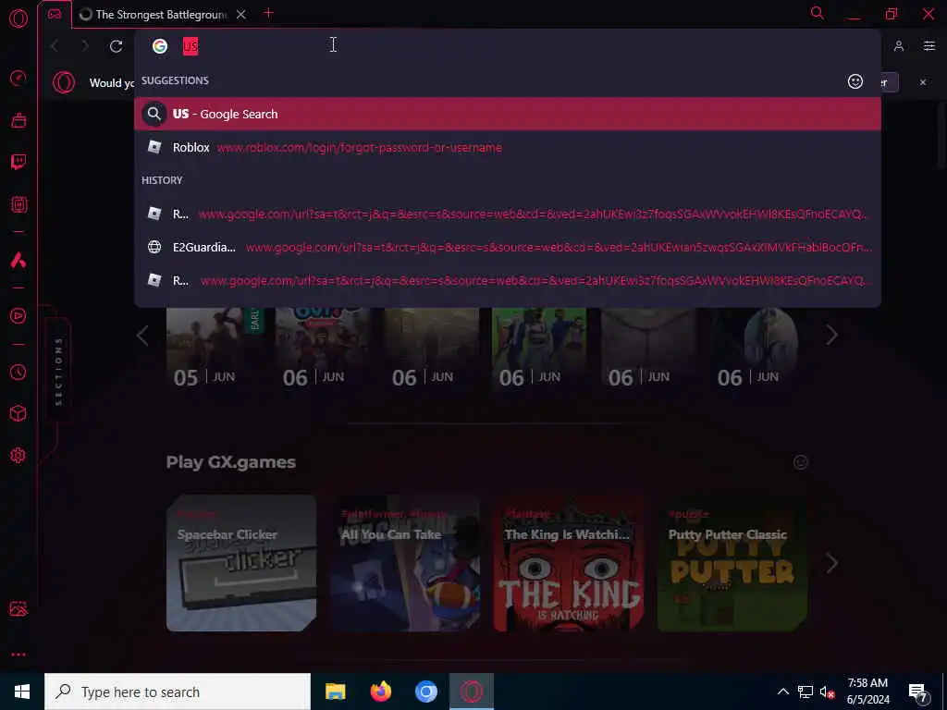This screenshot has width=947, height=710.
Task: Open the 05 JUN release card
Action: point(214,350)
